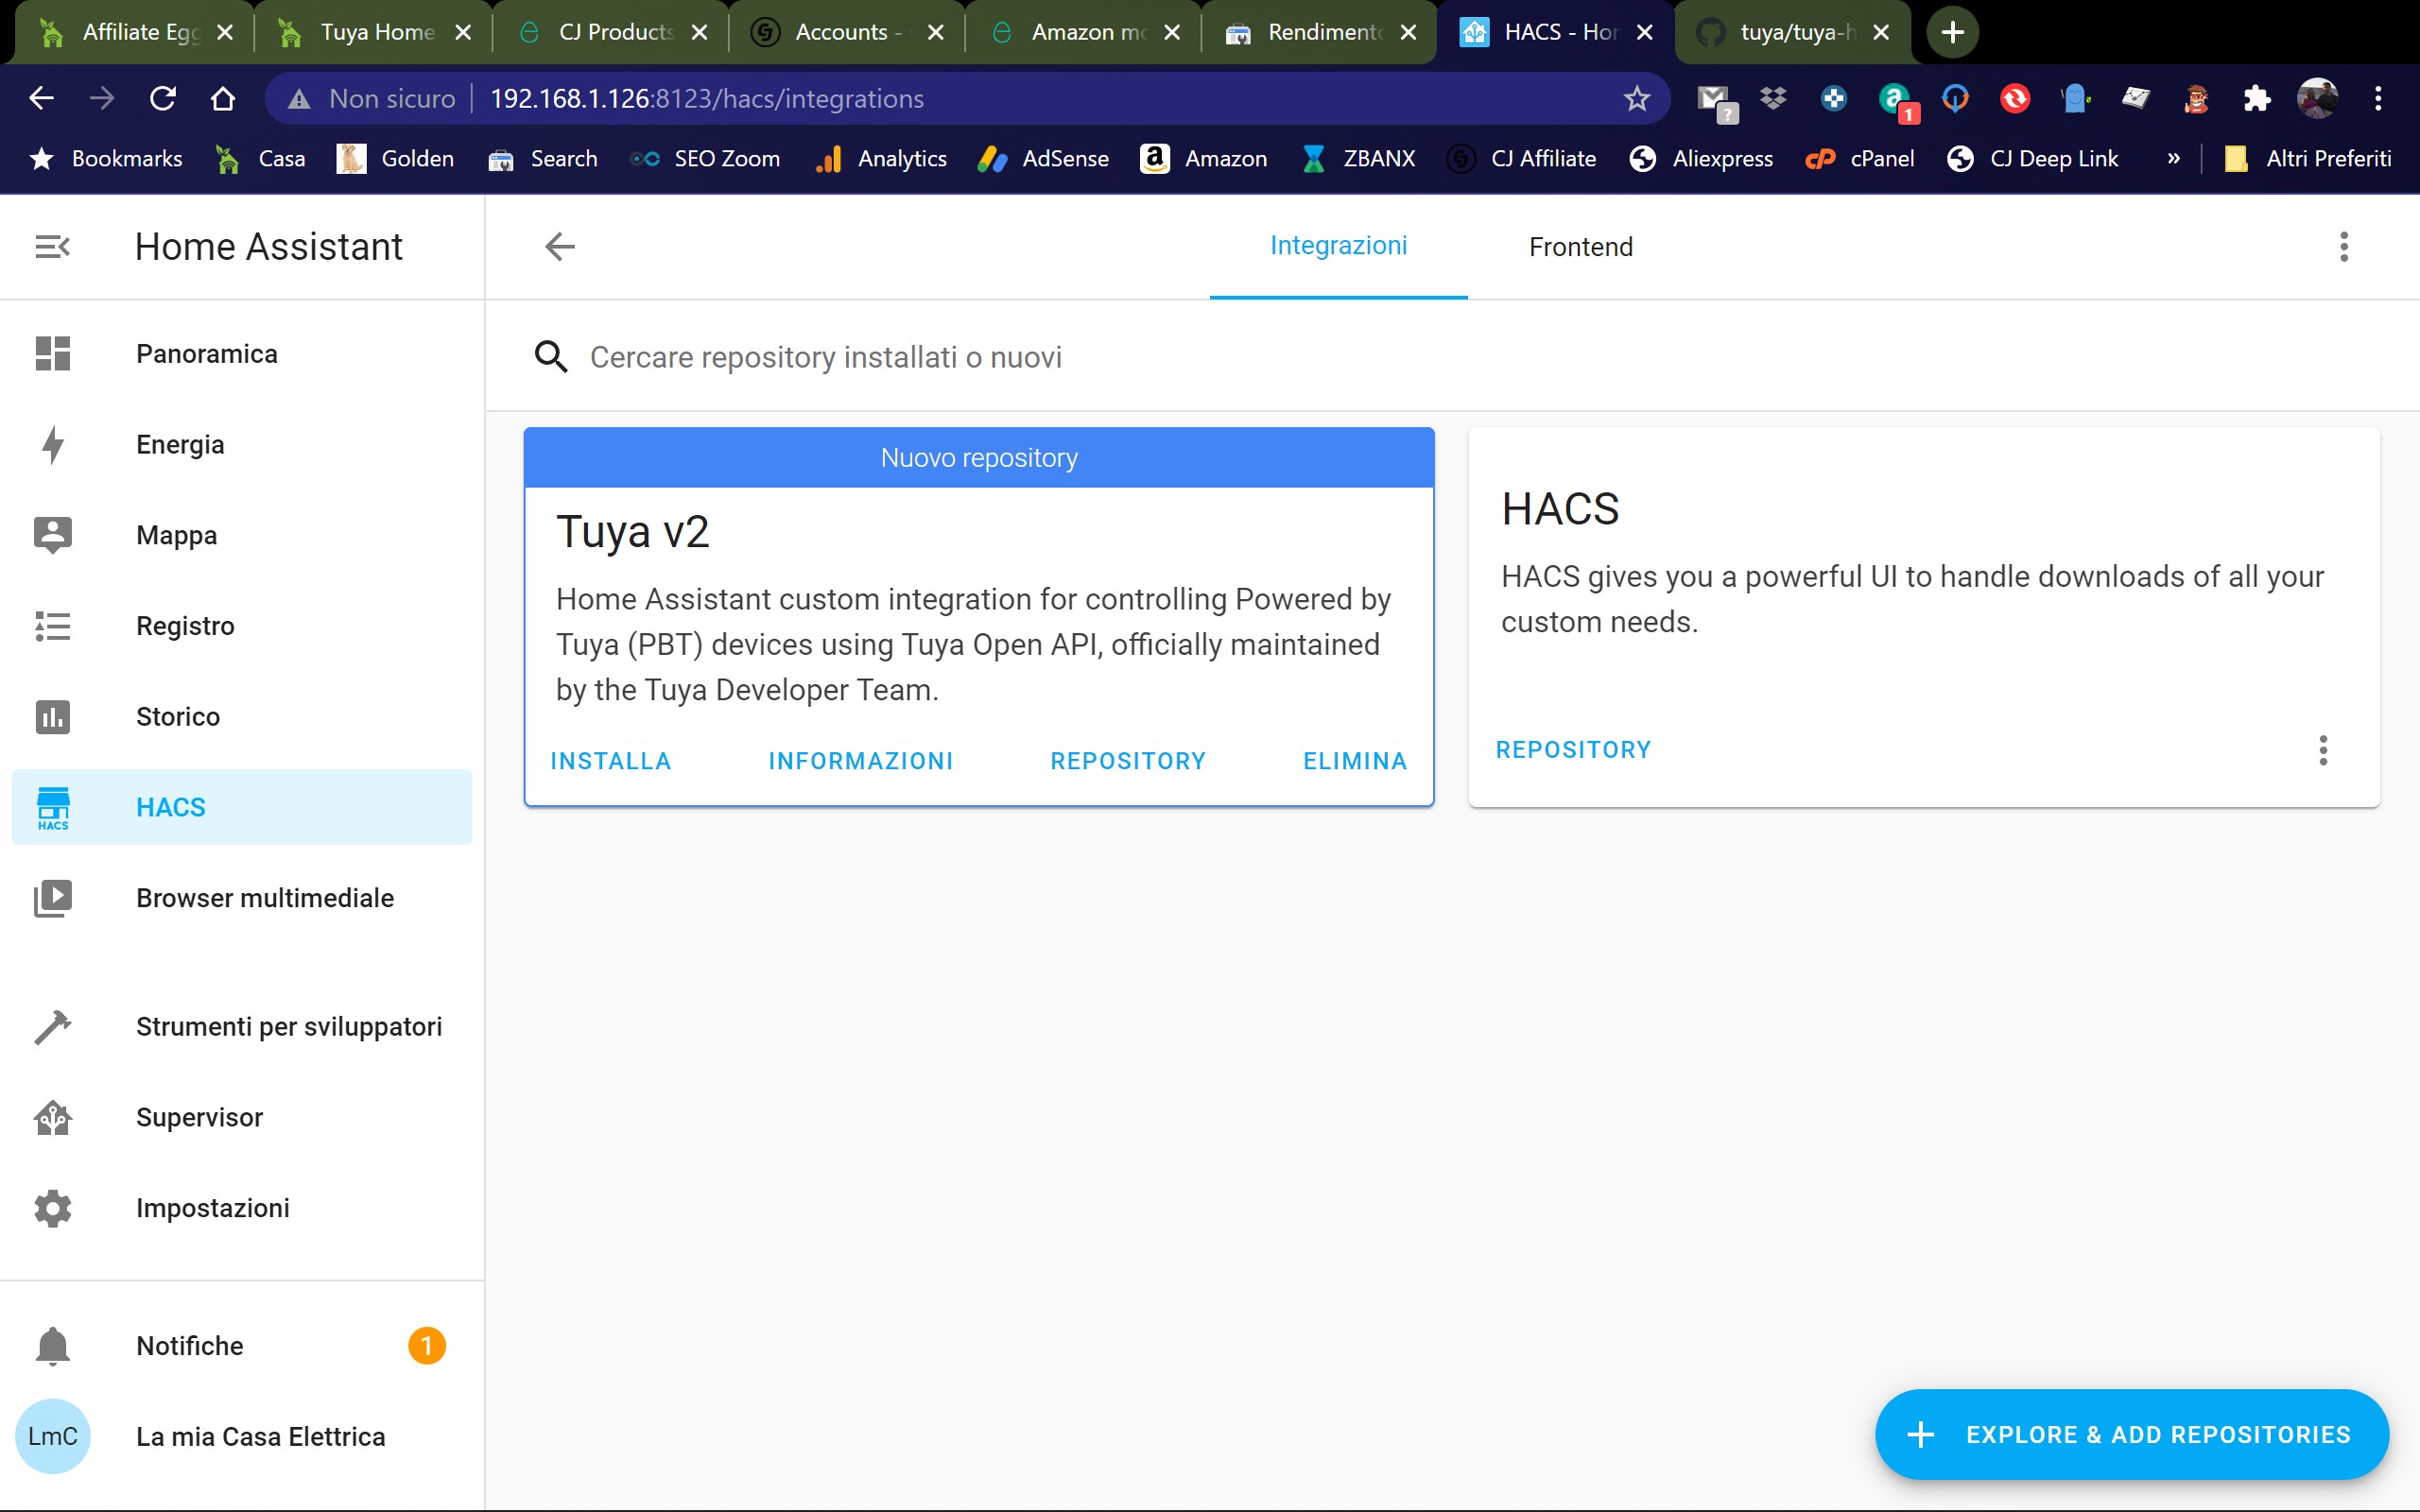Open the Supervisor panel
This screenshot has width=2420, height=1512.
[241, 1117]
